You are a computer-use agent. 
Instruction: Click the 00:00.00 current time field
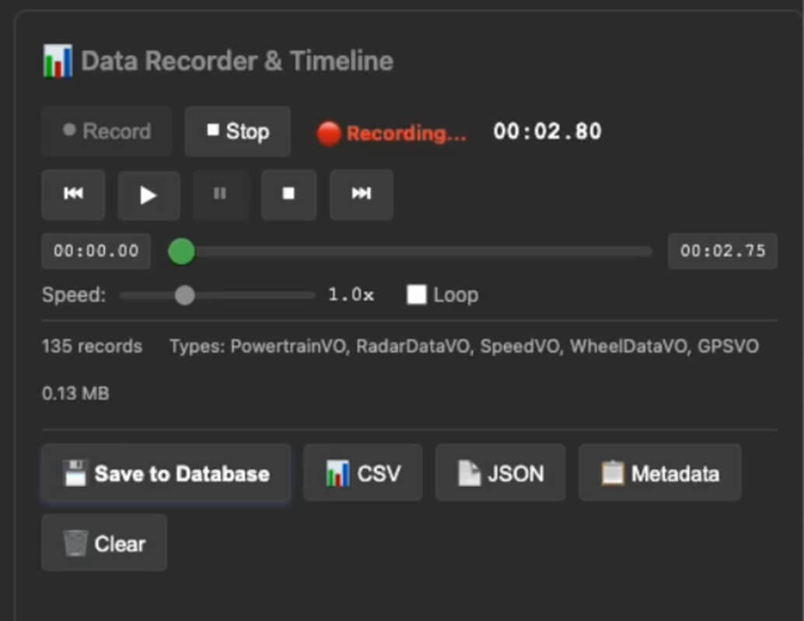96,251
